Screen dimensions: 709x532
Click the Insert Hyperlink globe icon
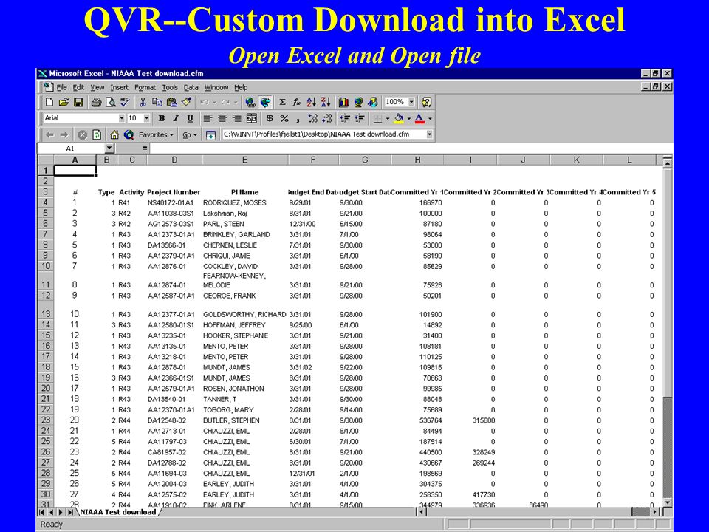250,102
